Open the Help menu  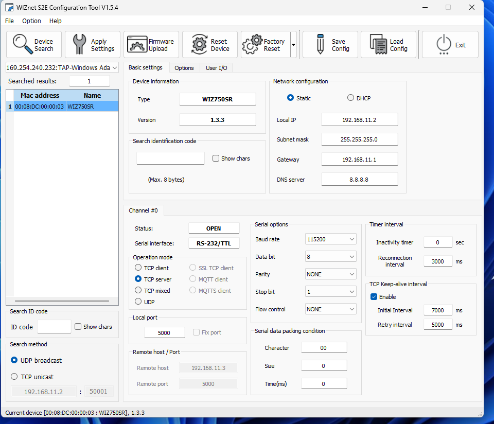tap(55, 21)
